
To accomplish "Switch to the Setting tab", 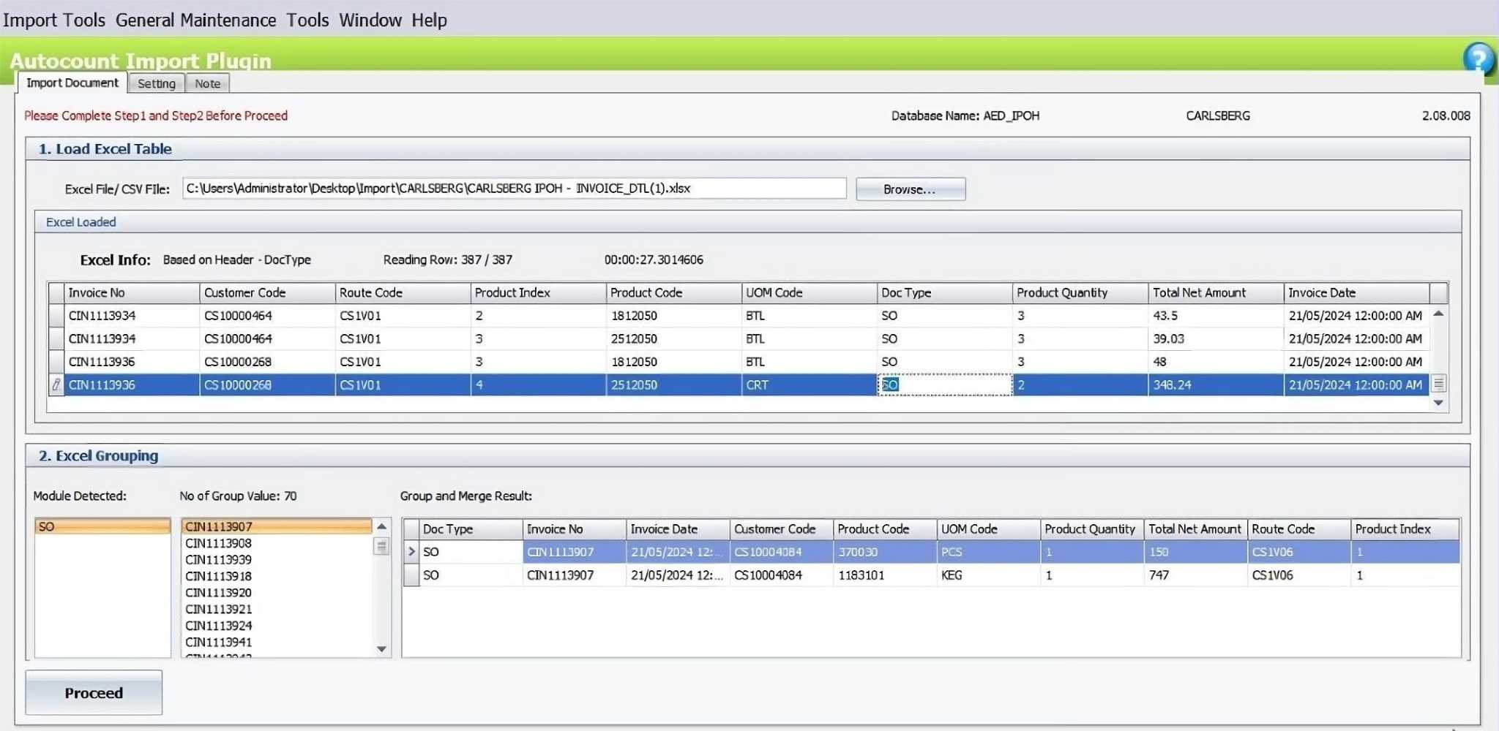I will click(x=157, y=83).
